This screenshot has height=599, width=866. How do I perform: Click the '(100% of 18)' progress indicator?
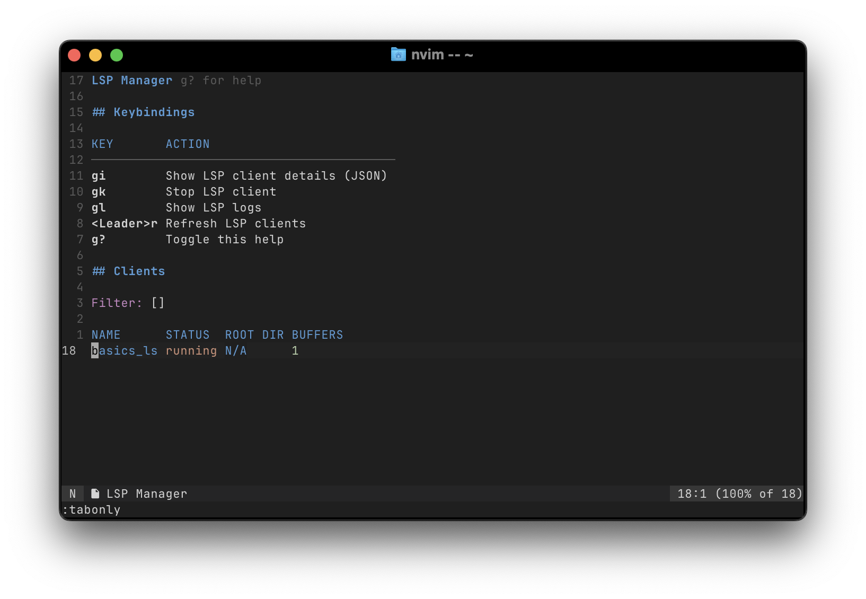[x=759, y=494]
